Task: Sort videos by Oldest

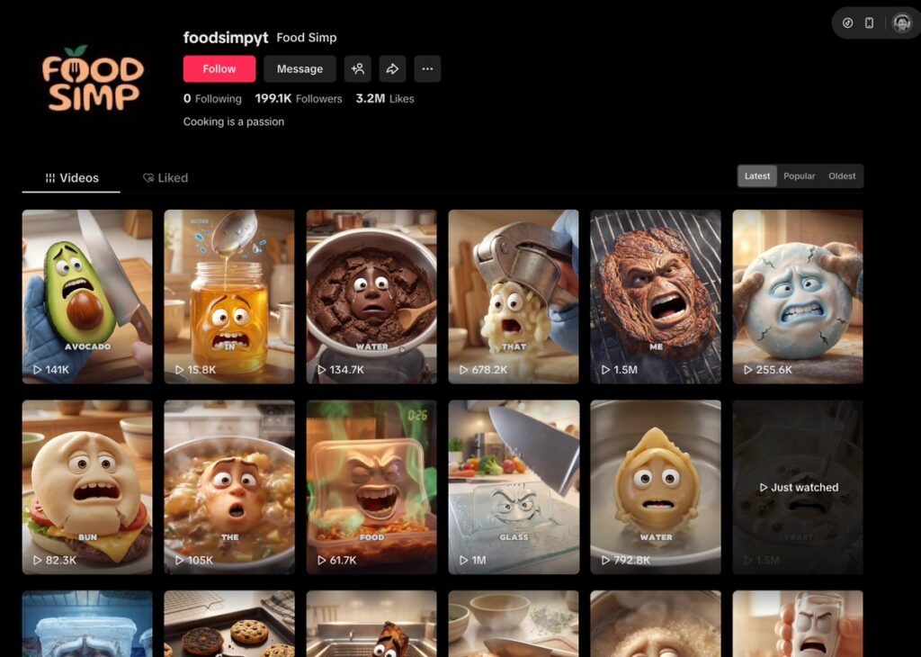Action: point(842,176)
